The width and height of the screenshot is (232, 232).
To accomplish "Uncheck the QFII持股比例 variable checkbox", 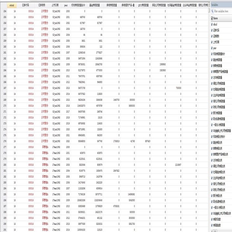I will coord(212,160).
